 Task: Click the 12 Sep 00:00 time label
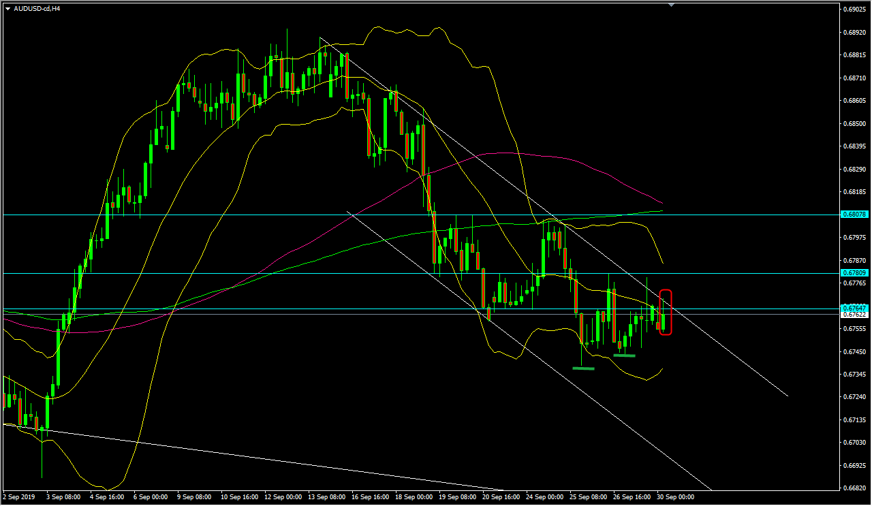[283, 498]
